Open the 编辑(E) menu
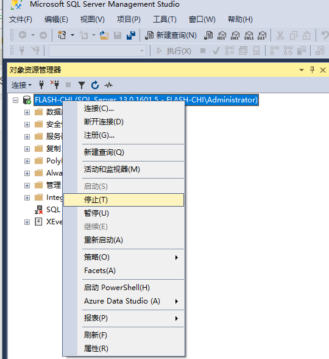 (x=56, y=20)
